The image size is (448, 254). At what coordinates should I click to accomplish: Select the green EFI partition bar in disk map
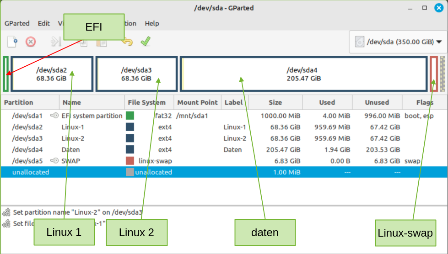click(5, 74)
